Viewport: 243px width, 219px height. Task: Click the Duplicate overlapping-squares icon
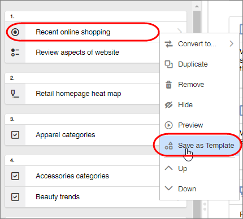(168, 64)
